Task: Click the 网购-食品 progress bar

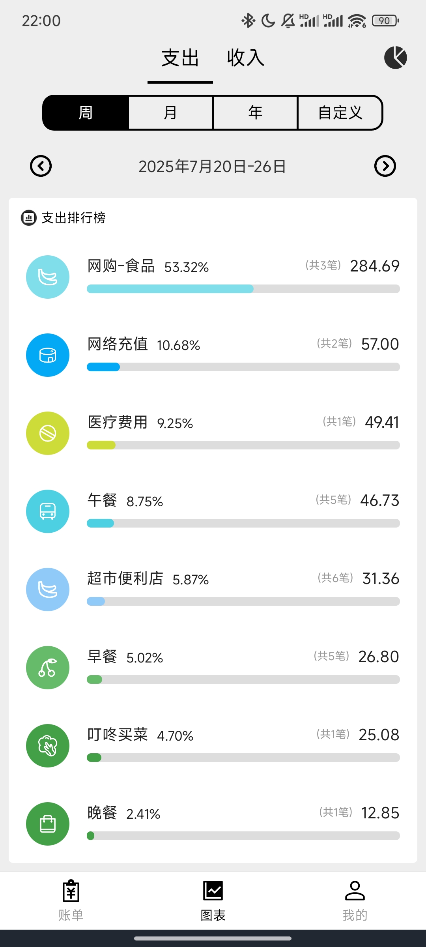Action: 243,289
